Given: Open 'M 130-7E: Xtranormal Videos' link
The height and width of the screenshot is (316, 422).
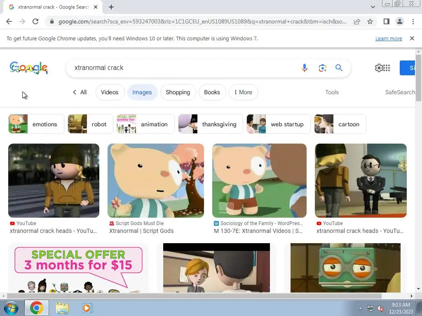Looking at the screenshot, I should [x=258, y=231].
